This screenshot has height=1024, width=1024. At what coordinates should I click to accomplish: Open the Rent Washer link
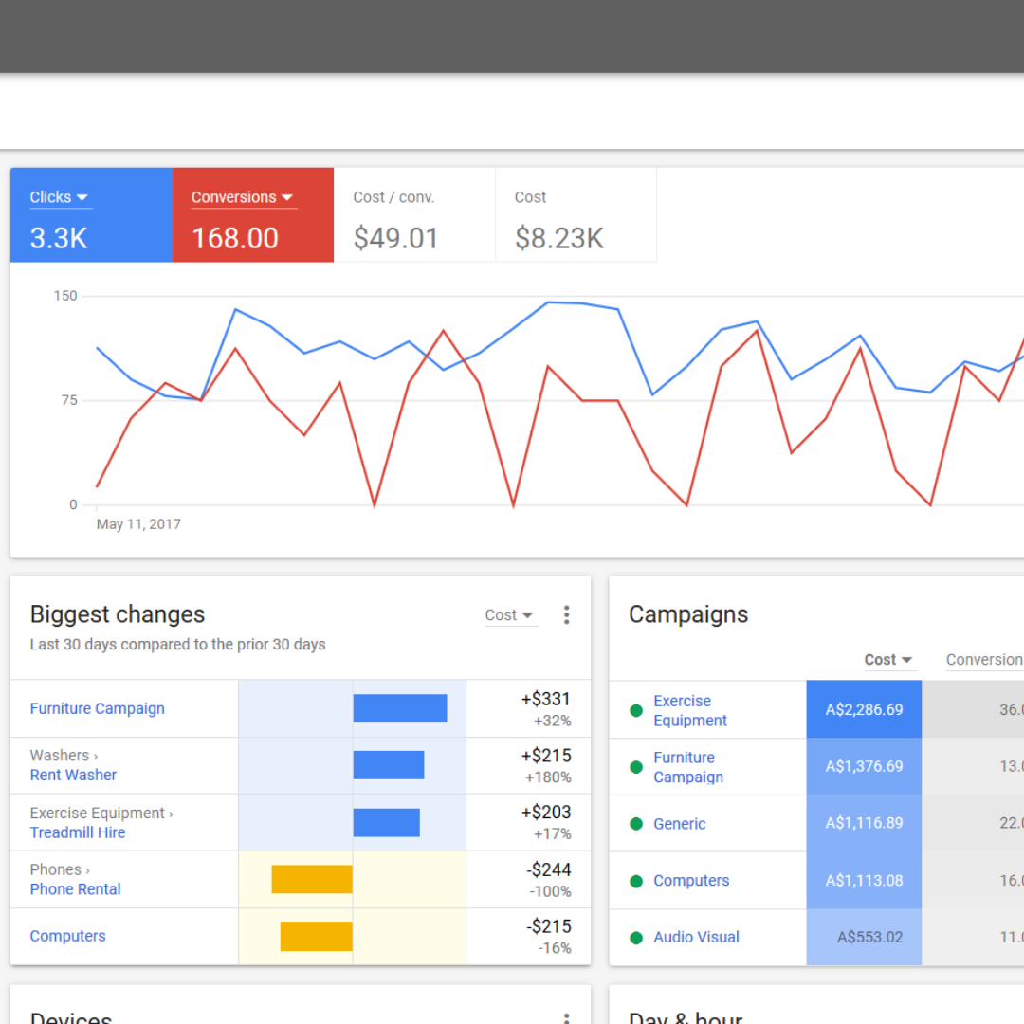pyautogui.click(x=73, y=775)
